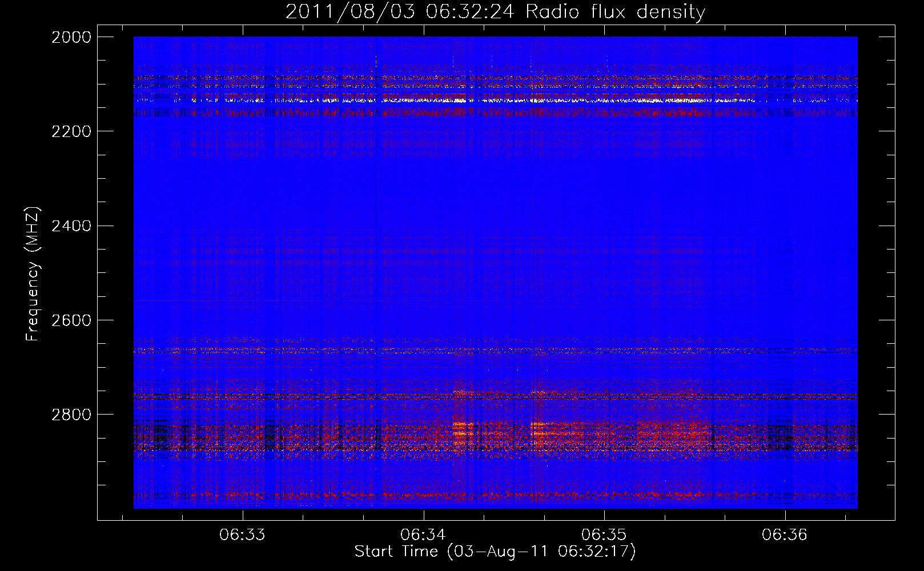Click the 06:36 time axis label
The height and width of the screenshot is (571, 924).
click(x=785, y=534)
